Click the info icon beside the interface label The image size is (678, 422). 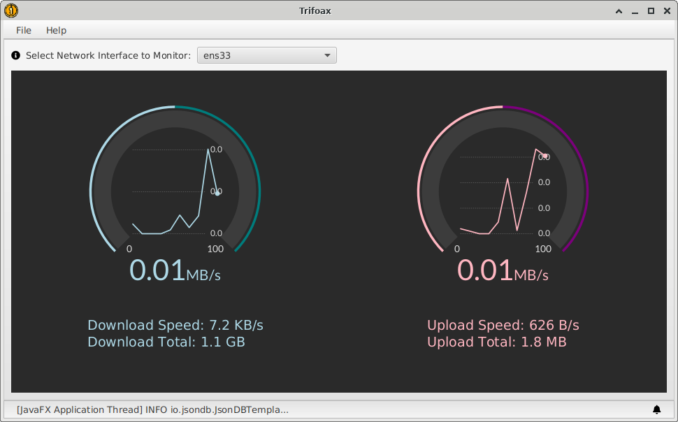point(16,55)
